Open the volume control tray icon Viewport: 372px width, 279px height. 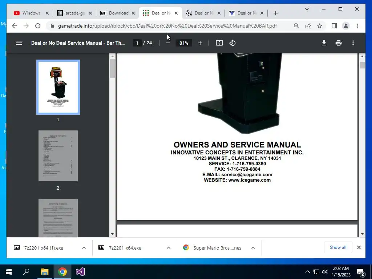click(325, 272)
